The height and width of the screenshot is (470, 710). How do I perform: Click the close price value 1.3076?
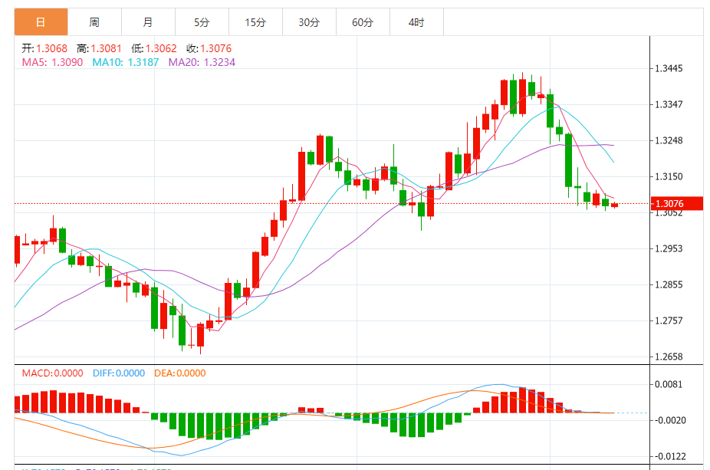coord(216,48)
